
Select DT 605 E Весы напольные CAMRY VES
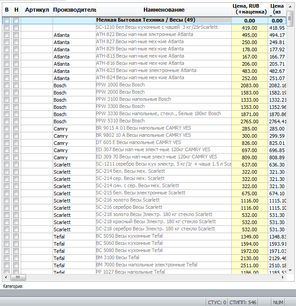coord(144,143)
